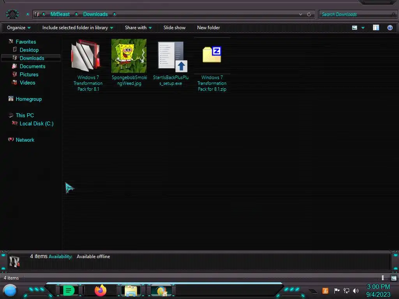Click the change view icon
The width and height of the screenshot is (399, 299).
point(355,28)
